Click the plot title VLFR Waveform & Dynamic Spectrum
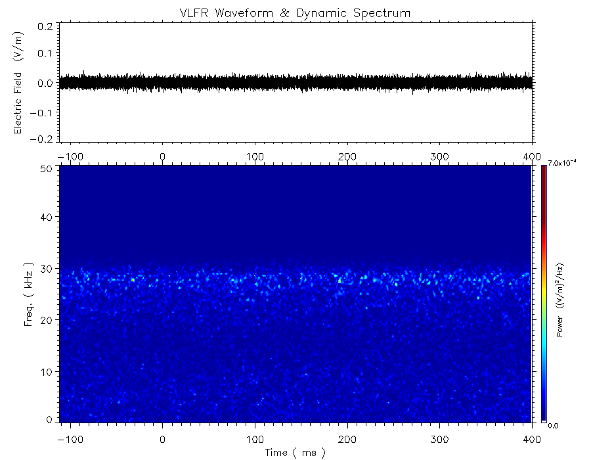 295,12
